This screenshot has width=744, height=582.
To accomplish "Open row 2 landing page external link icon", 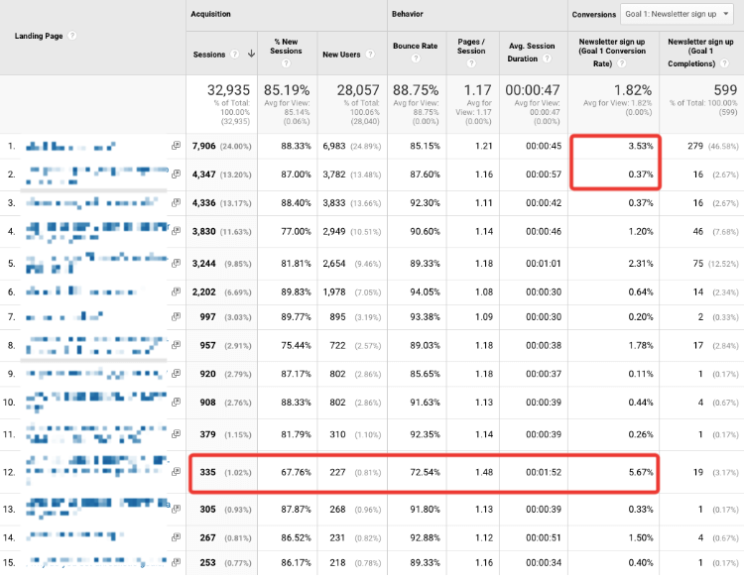I will 176,175.
